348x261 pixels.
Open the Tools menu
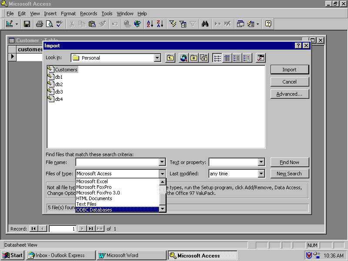coord(107,13)
